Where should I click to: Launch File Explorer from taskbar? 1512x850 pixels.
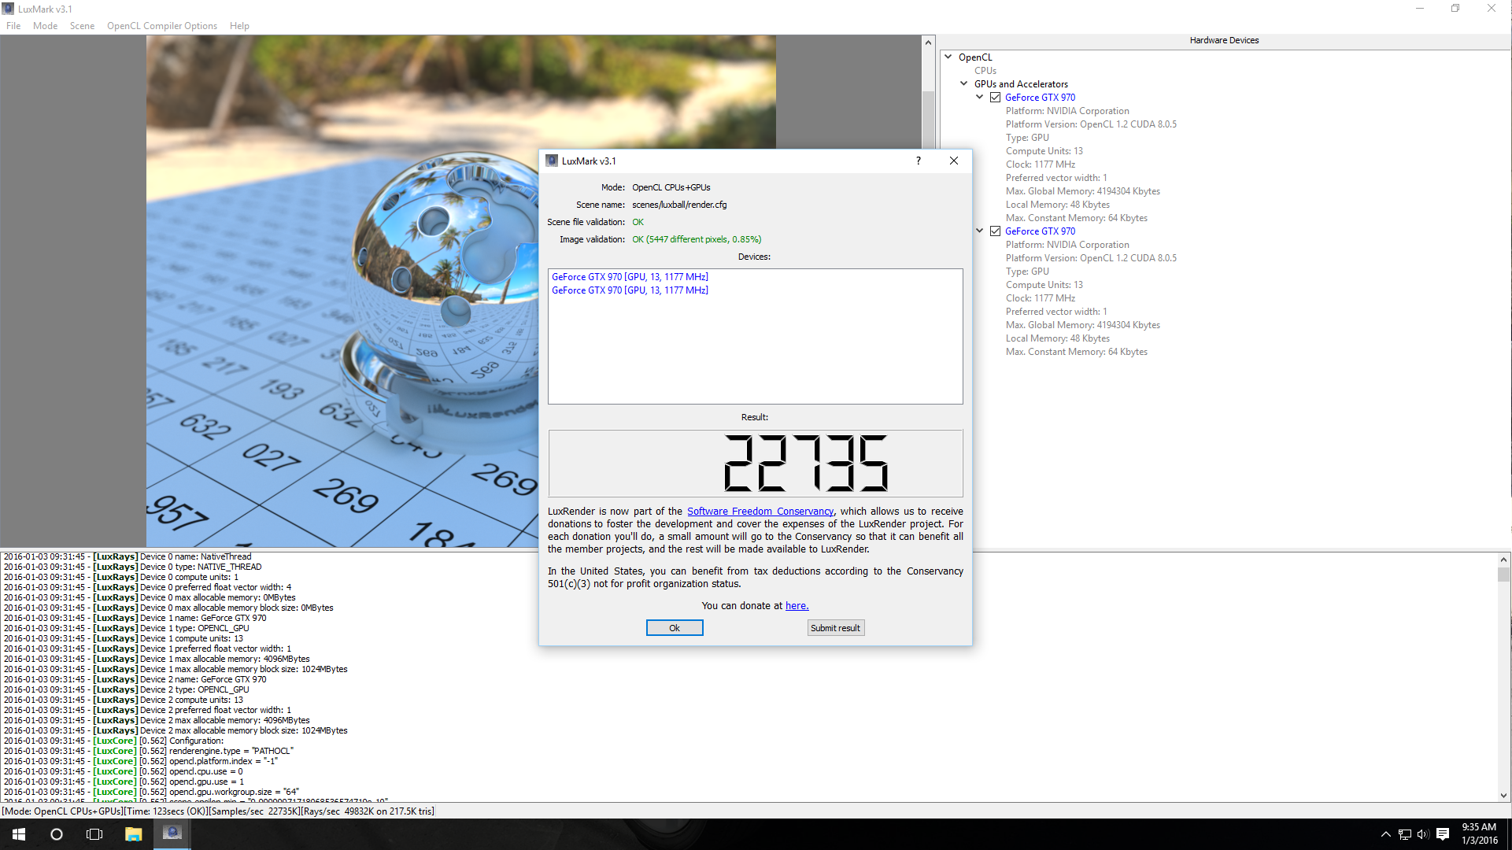[133, 834]
